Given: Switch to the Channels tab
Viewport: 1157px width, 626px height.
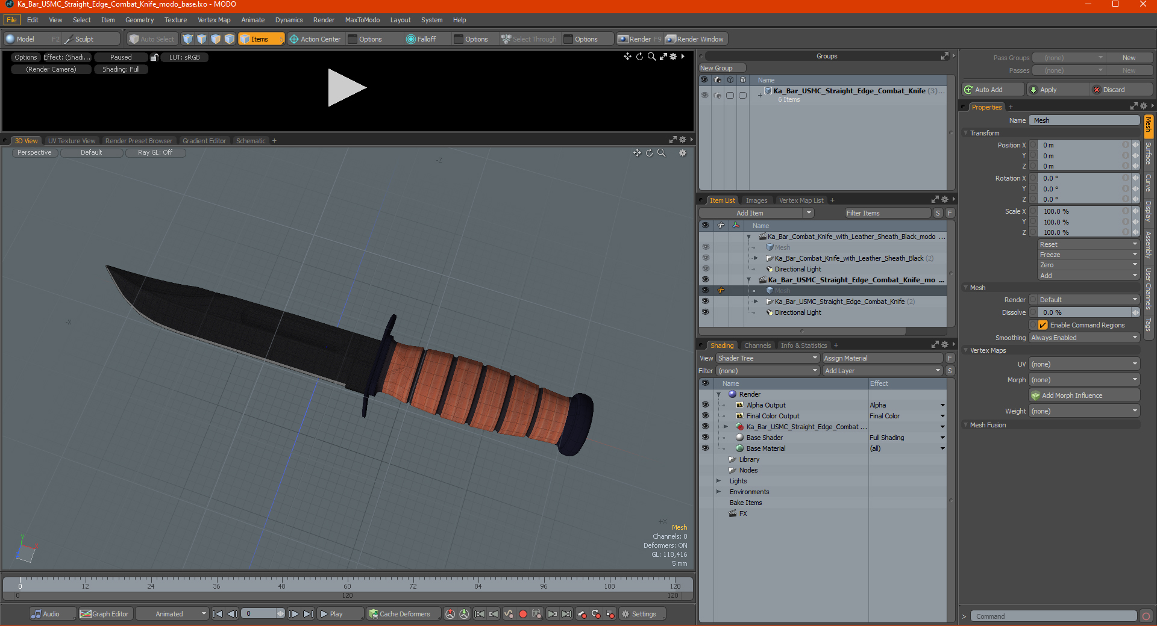Looking at the screenshot, I should (x=757, y=346).
